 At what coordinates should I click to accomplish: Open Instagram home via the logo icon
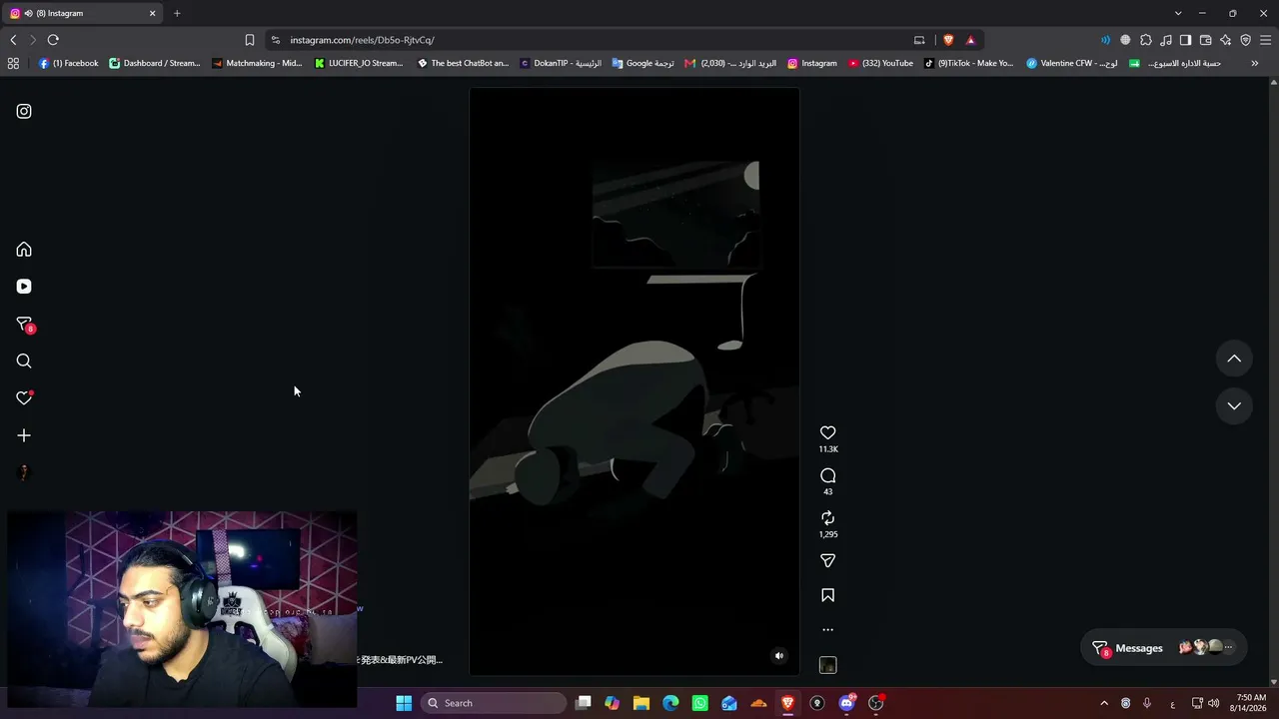(24, 111)
